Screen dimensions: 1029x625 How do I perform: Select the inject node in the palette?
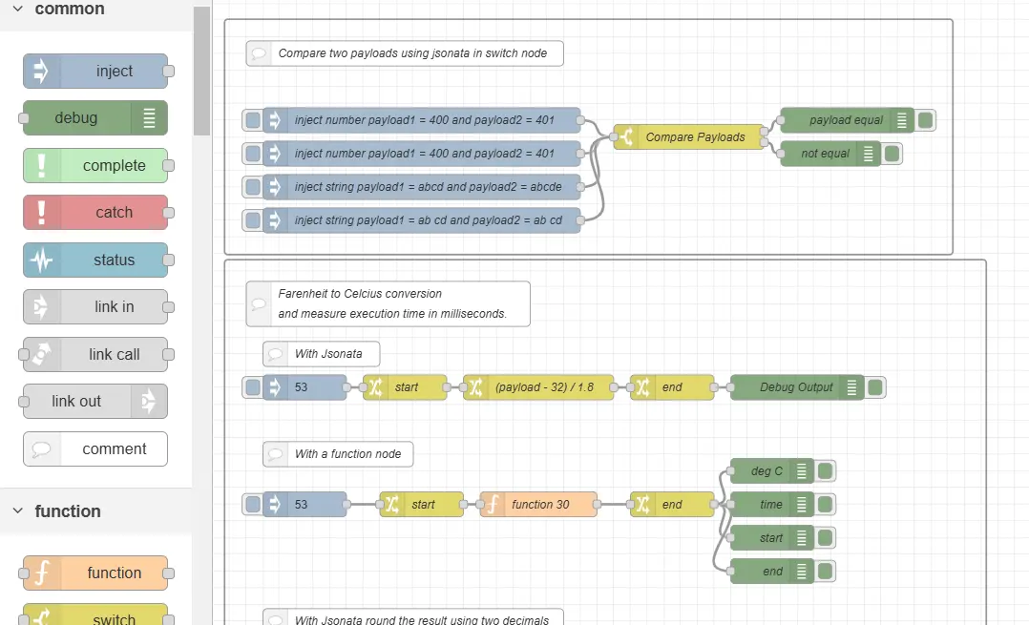(95, 72)
